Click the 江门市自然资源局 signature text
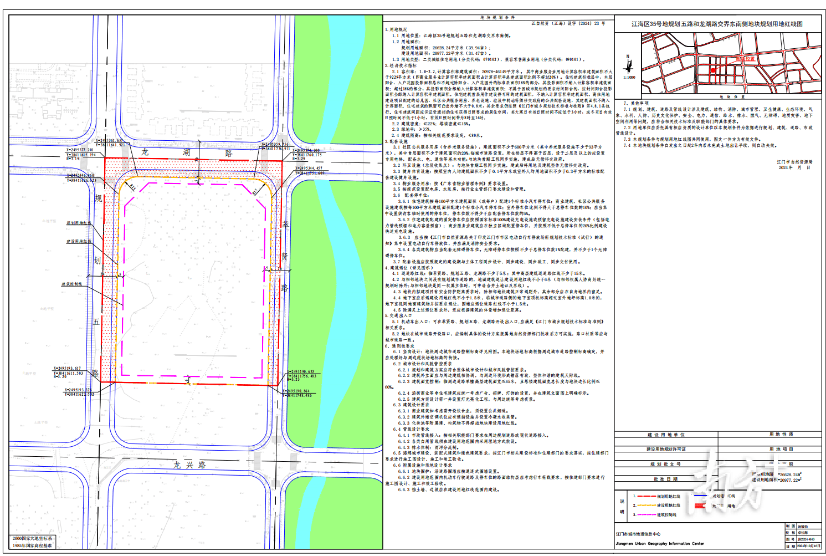Viewport: 826px width, 556px height. [794, 162]
